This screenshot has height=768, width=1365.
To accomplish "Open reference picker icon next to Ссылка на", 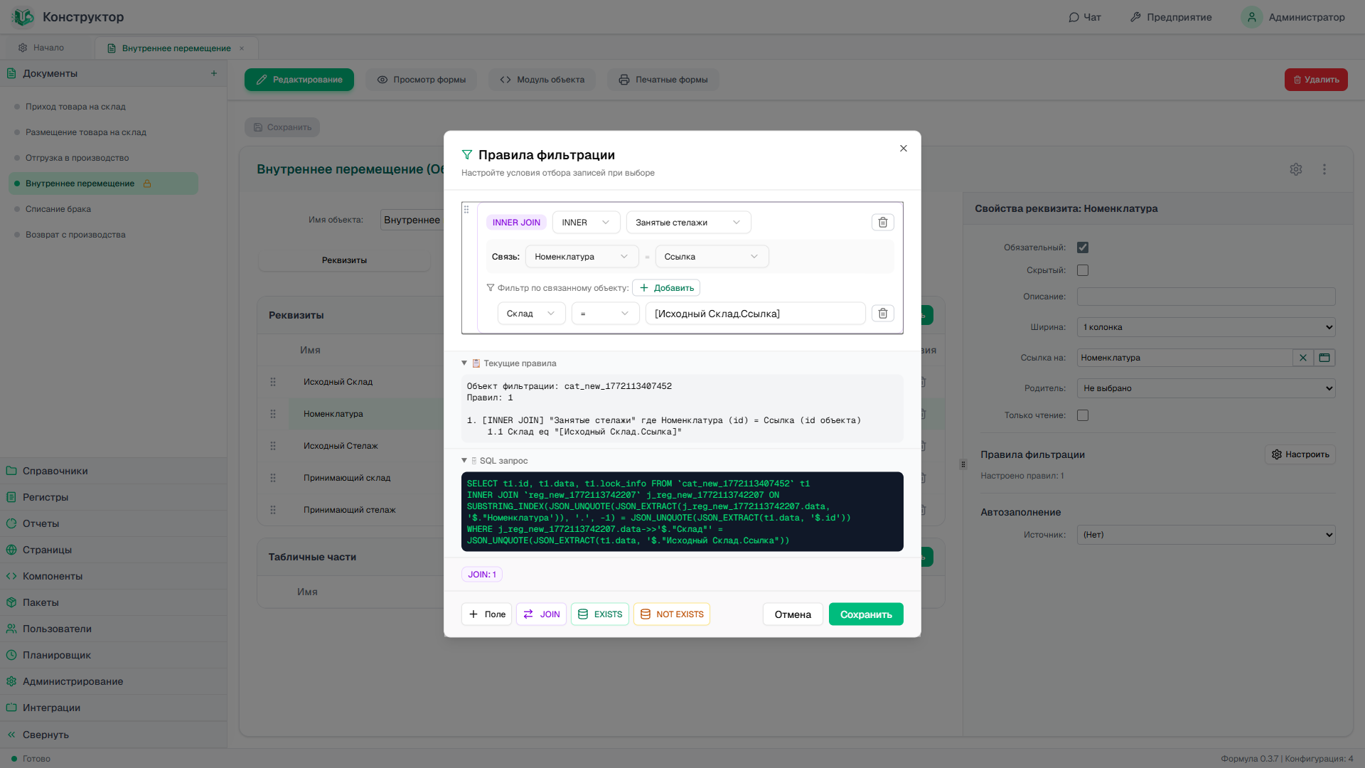I will point(1324,358).
